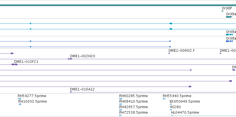The image size is (236, 117).
Task: Select the EST glyph under RH68410.5prime
Action: [x=121, y=104]
